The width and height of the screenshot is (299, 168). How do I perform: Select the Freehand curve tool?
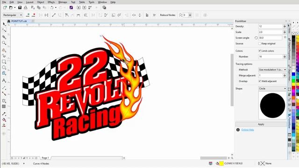click(4, 50)
